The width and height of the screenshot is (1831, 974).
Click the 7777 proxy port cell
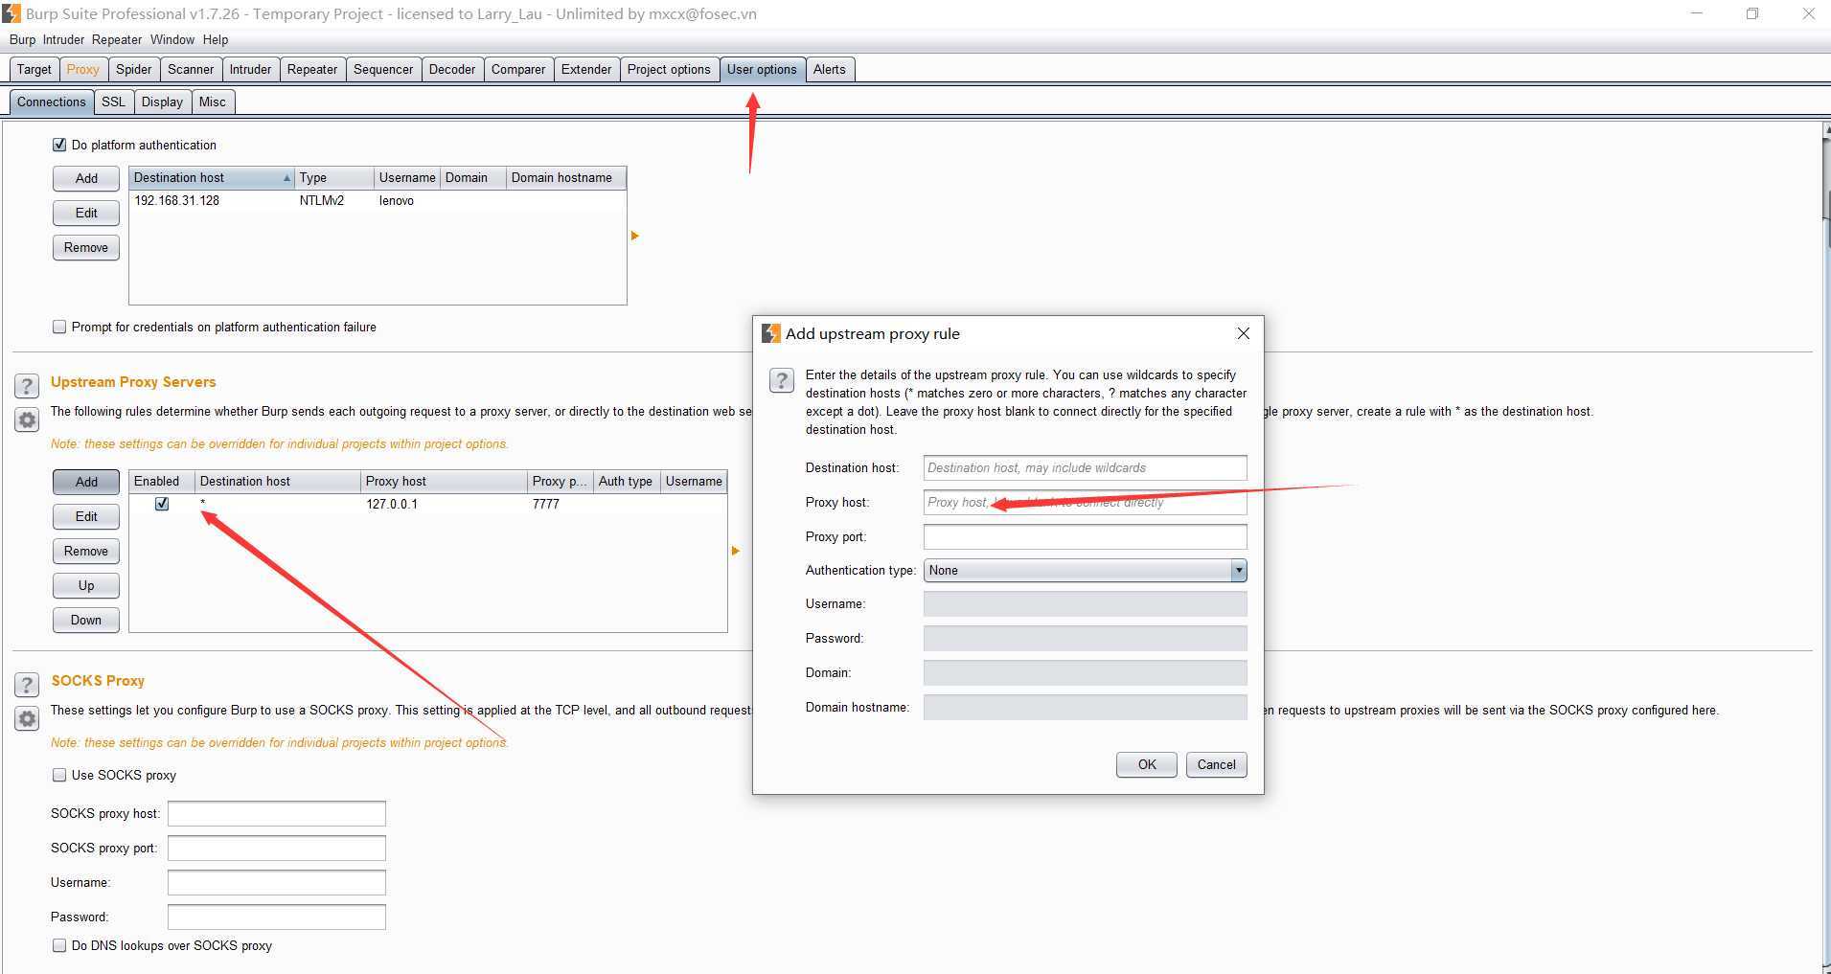click(x=561, y=504)
